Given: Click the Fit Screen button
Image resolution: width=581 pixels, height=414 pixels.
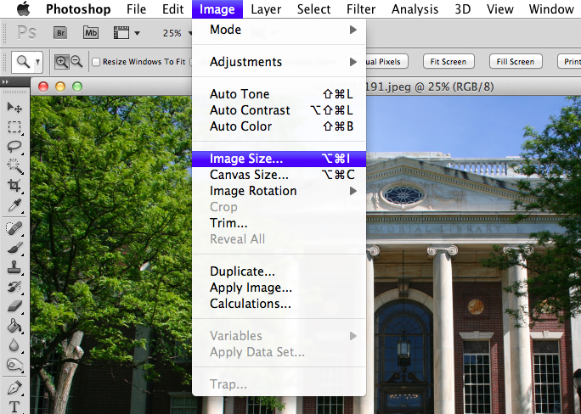Looking at the screenshot, I should (x=448, y=61).
